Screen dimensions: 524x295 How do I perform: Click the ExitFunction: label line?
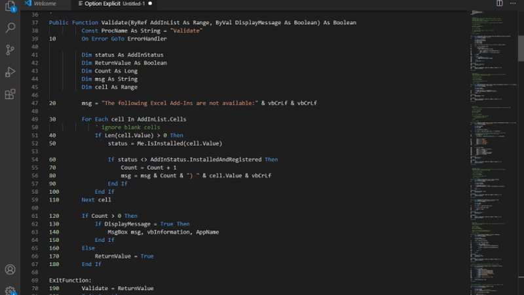(x=71, y=280)
